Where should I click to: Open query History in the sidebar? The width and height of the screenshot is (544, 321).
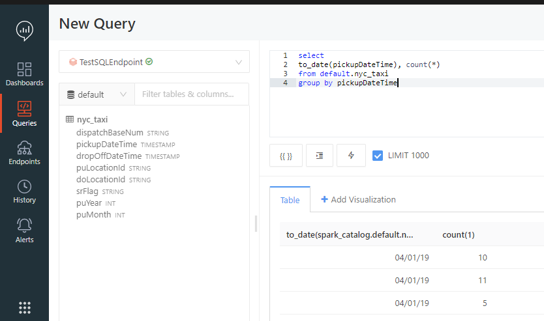25,192
